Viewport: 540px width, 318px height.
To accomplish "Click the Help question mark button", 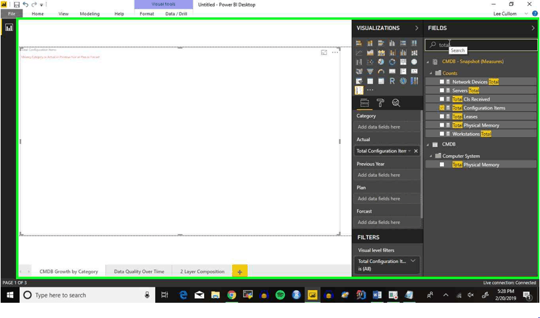I will [x=535, y=14].
